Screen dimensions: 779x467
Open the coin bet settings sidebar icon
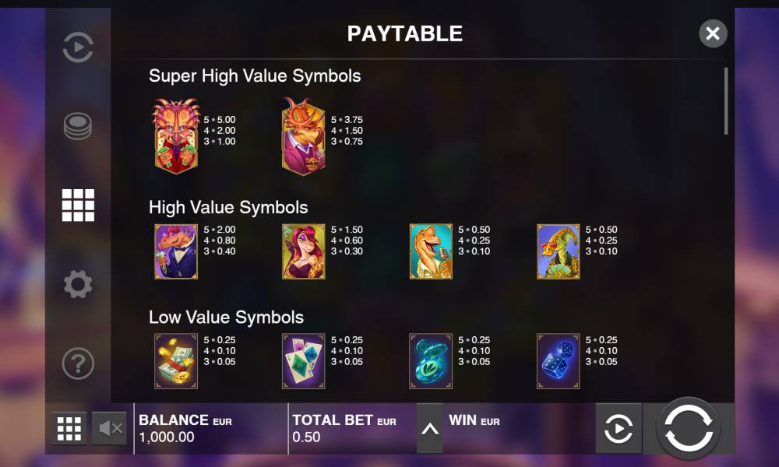(78, 126)
